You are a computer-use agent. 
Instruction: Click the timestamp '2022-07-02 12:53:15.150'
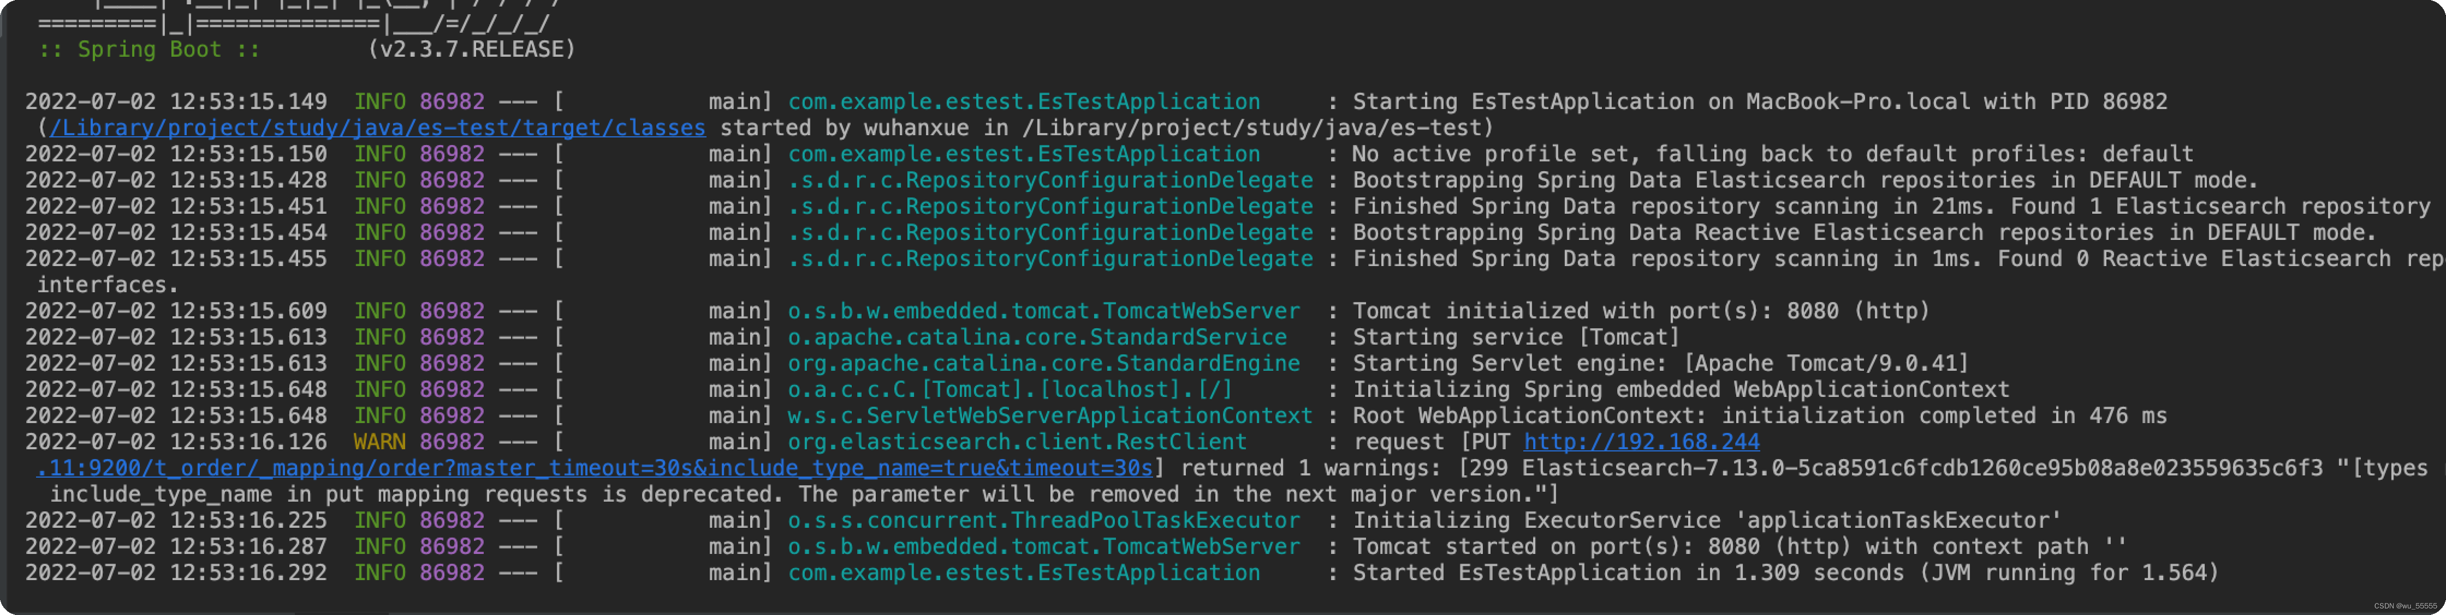(x=176, y=154)
